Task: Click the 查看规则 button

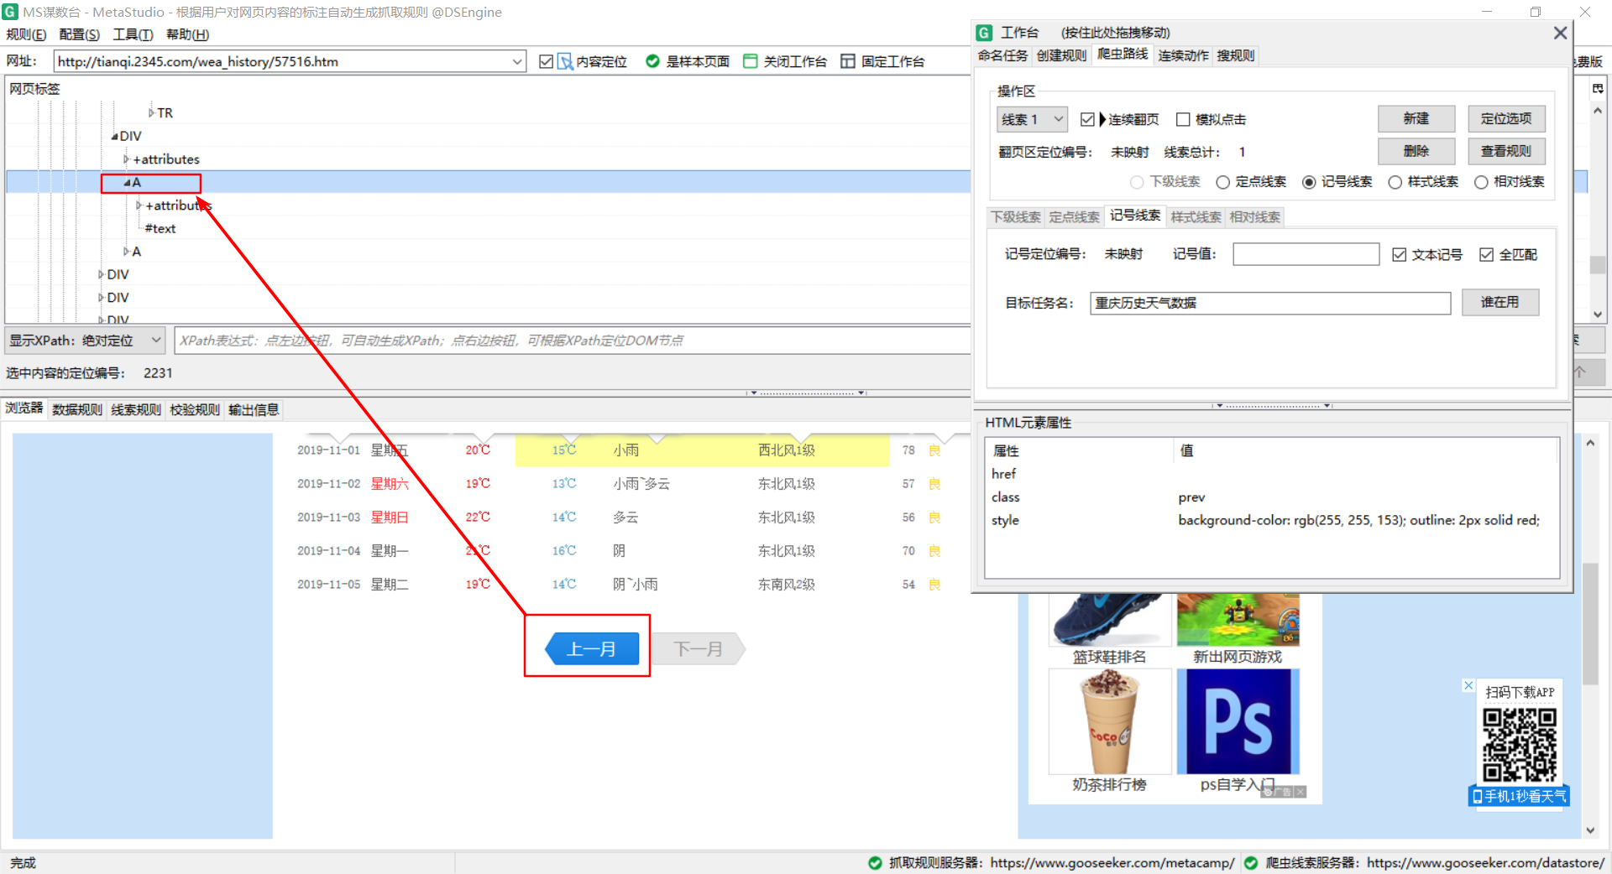Action: (x=1505, y=151)
